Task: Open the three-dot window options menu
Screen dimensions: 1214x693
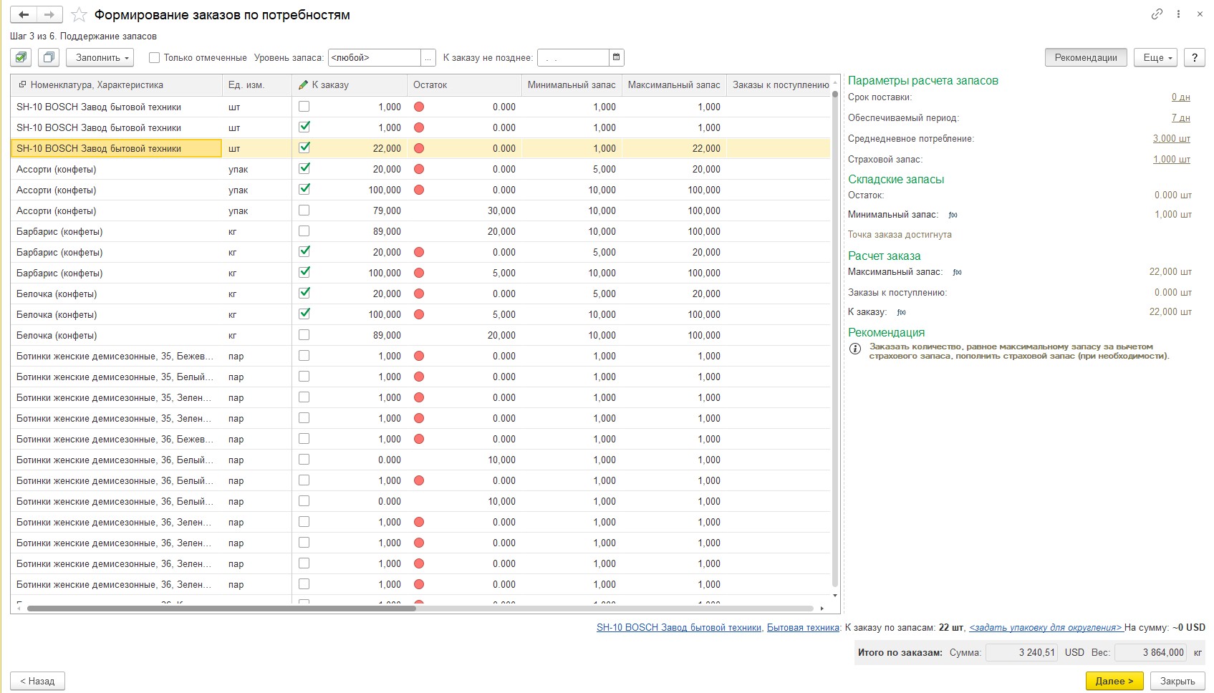Action: 1178,14
